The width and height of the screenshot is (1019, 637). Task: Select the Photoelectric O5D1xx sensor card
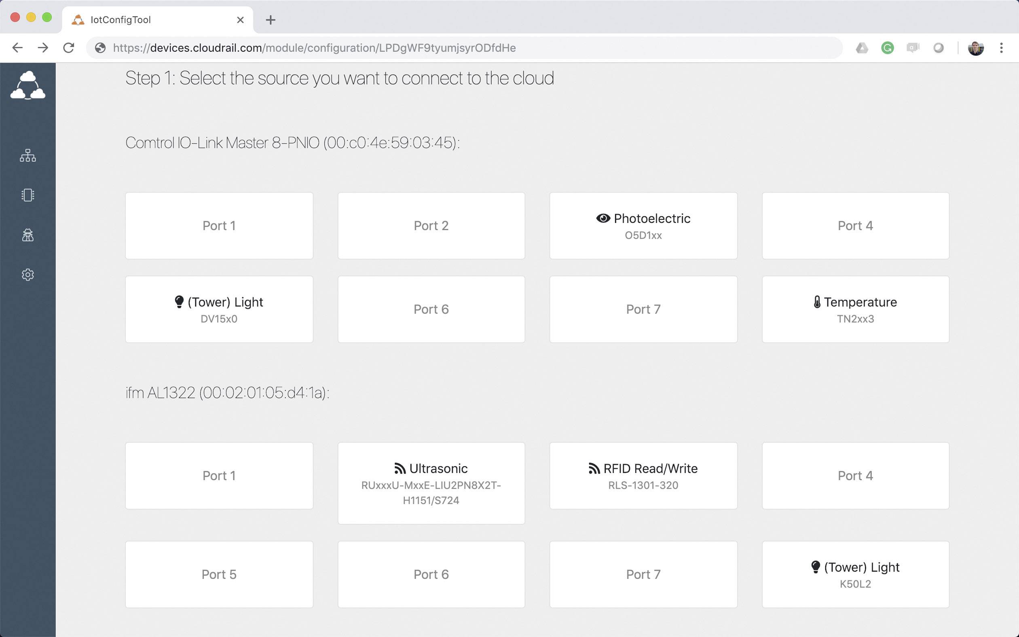[643, 226]
